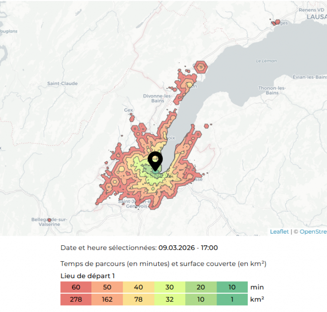Click the red dot at Bellegarde-sur-Valserine

pyautogui.click(x=49, y=220)
